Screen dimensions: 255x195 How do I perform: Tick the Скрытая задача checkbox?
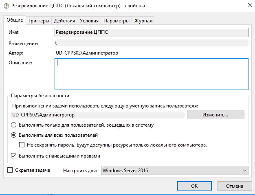click(x=10, y=170)
